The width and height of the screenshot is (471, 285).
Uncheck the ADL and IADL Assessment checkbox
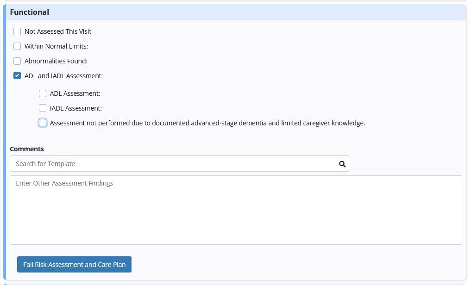[17, 75]
